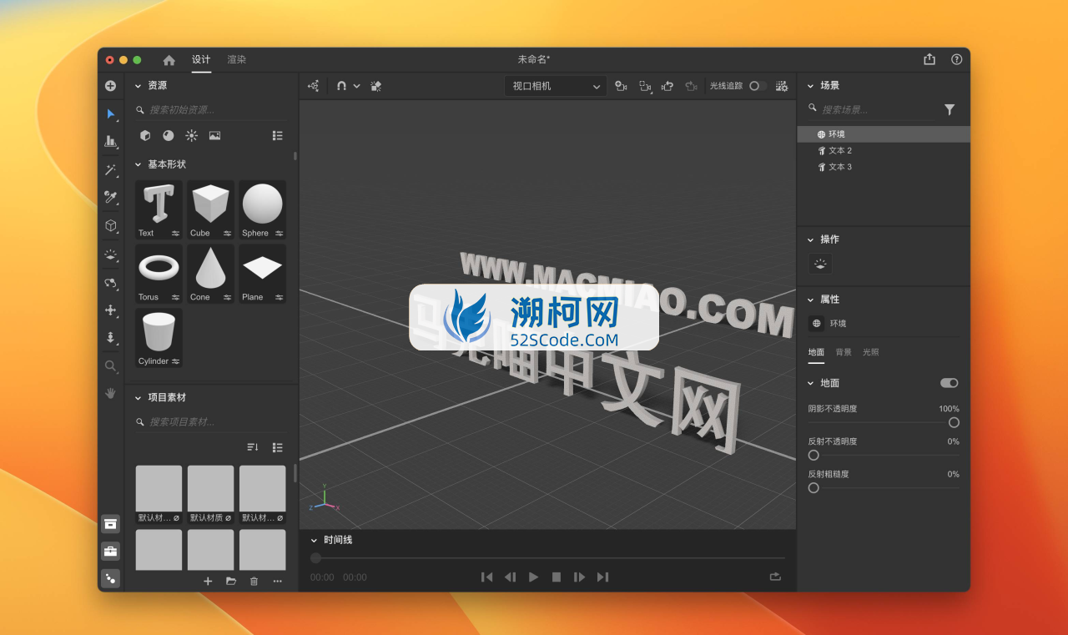Adjust the 阴影不透明度 slider handle
1068x635 pixels.
(x=954, y=423)
